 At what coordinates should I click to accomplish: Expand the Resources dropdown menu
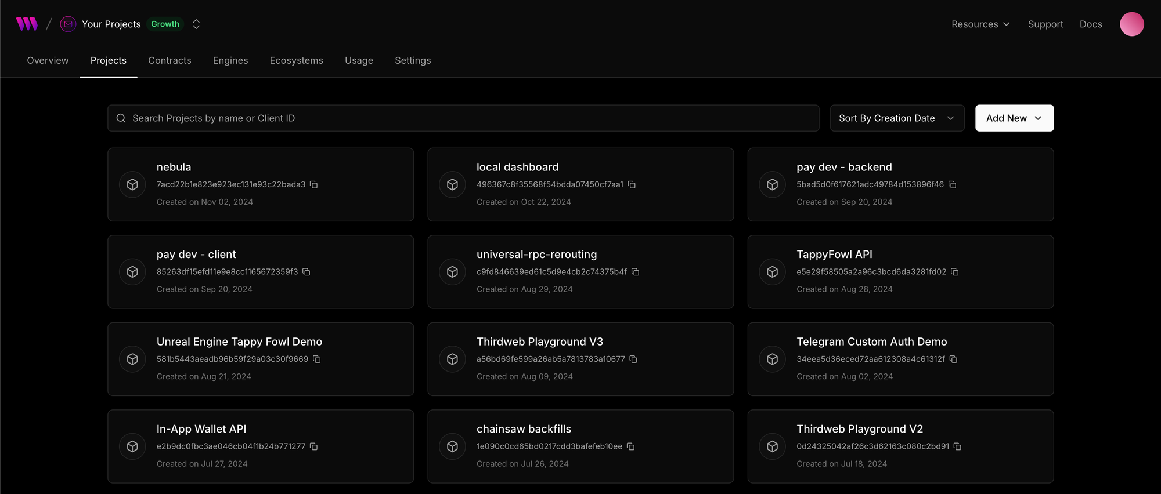980,24
